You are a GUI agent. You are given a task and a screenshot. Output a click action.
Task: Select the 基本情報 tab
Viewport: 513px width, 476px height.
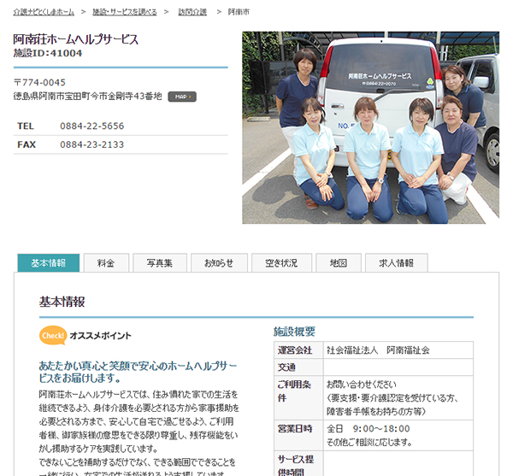point(48,263)
